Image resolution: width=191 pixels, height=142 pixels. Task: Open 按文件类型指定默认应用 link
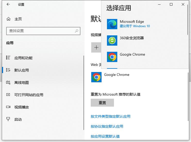(111, 116)
